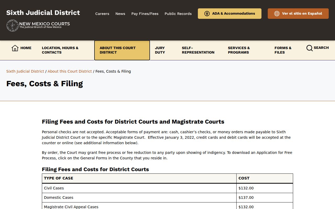
Task: Click the Magistrate Civil Appeal Cases row
Action: click(167, 206)
